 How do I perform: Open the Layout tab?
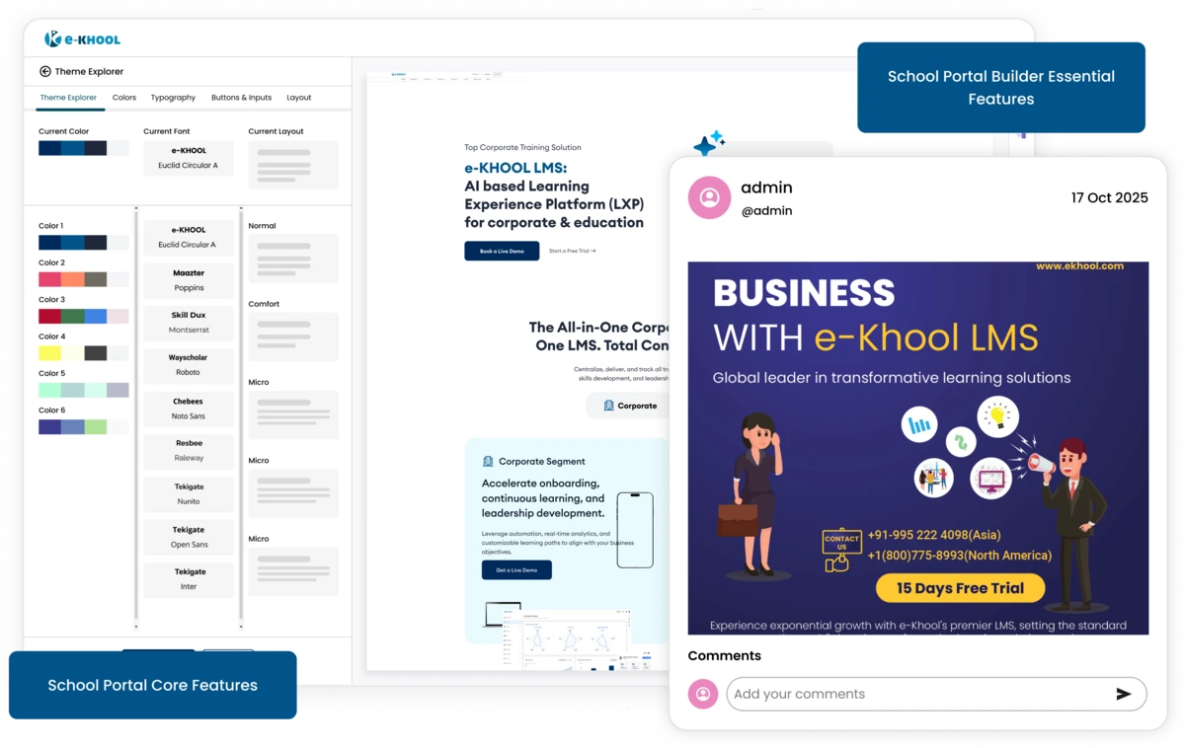[299, 98]
